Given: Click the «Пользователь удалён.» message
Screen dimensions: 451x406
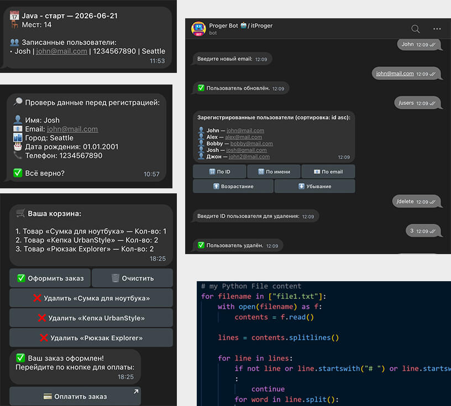Looking at the screenshot, I should click(238, 246).
